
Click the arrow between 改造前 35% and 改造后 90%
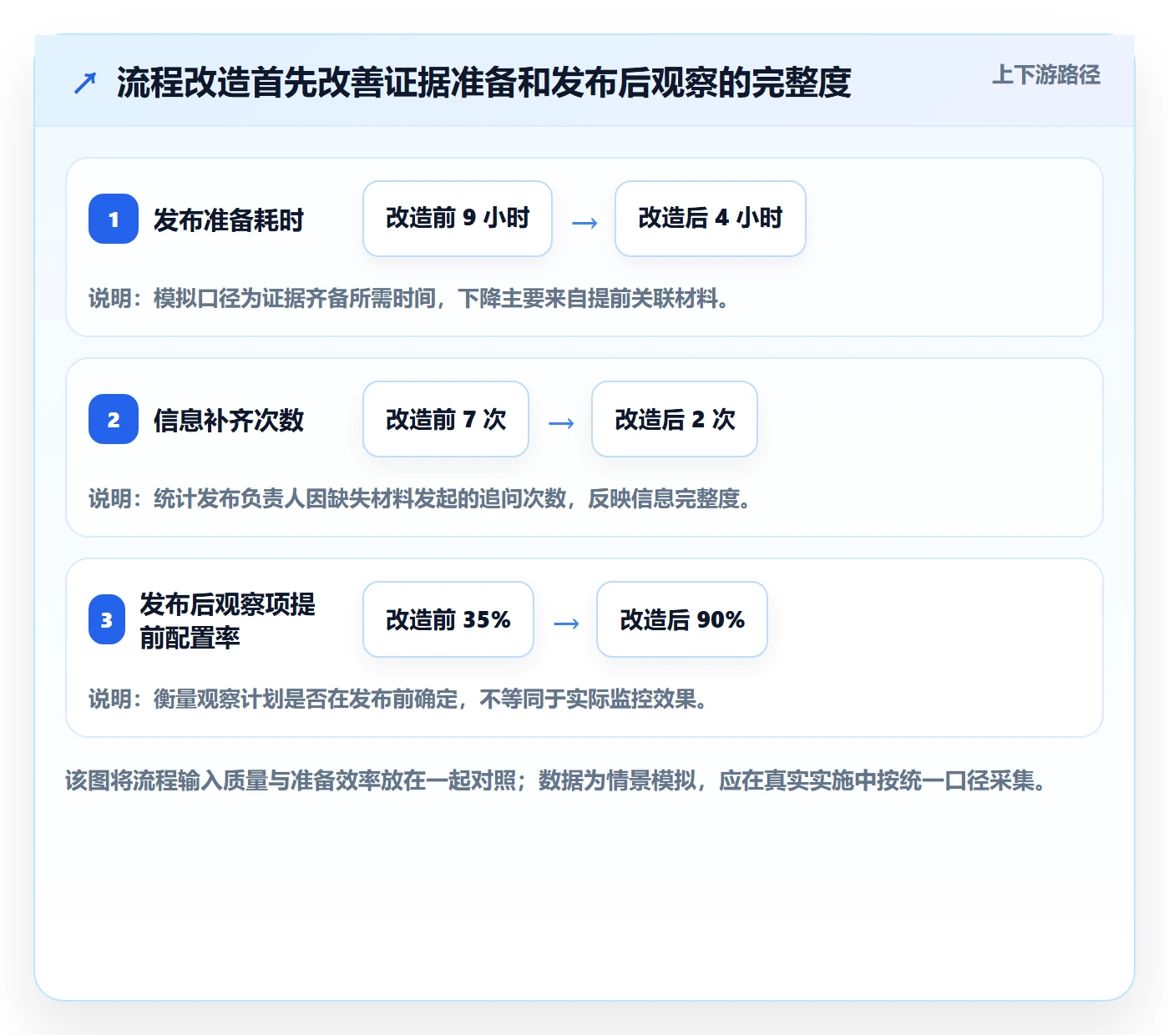(x=566, y=623)
